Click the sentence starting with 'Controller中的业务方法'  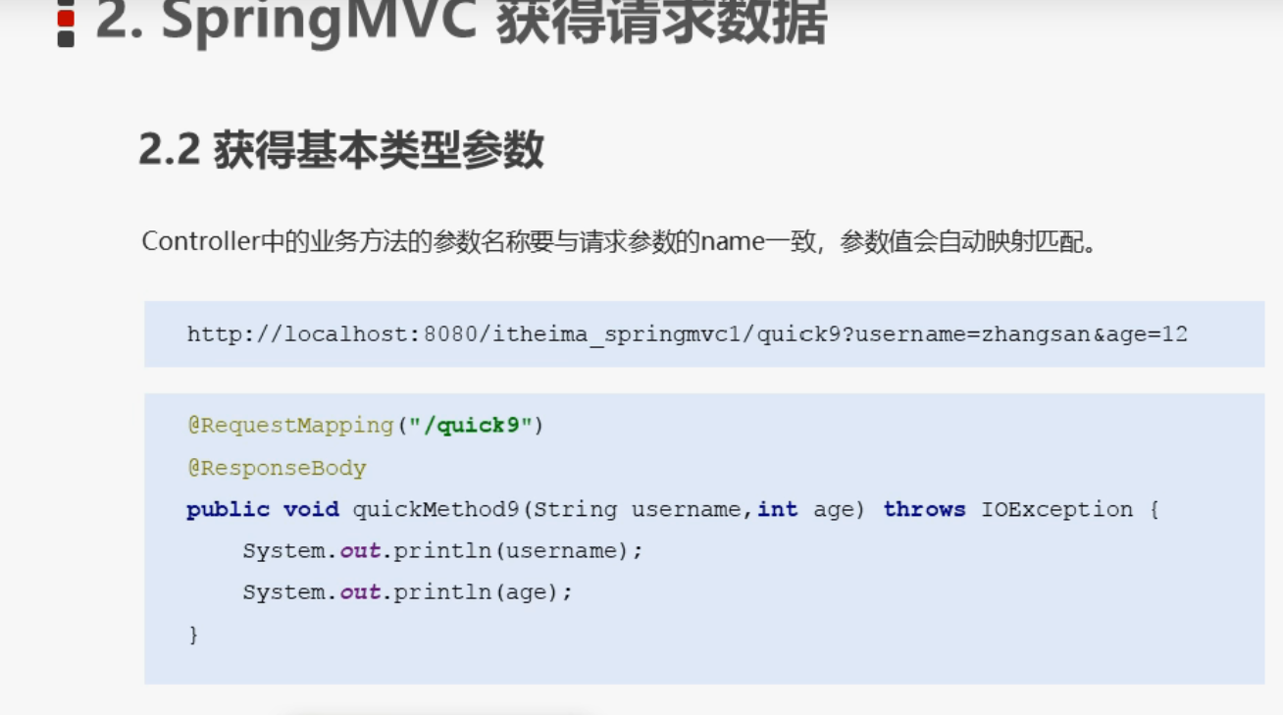[x=619, y=241]
